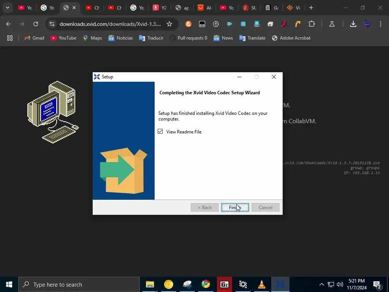Reload the current page

[x=36, y=24]
